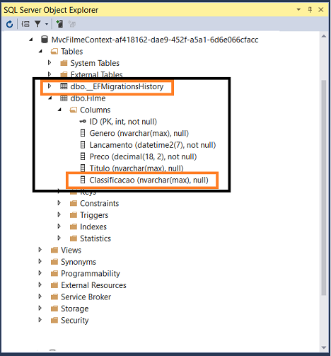Select the MvcFilmeContext database icon
The width and height of the screenshot is (331, 356).
(45, 40)
